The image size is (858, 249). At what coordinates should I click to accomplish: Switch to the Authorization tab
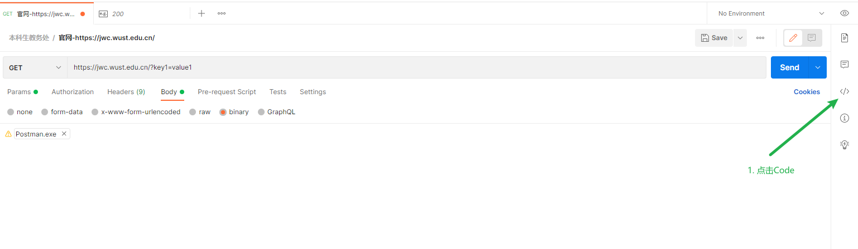click(x=73, y=92)
